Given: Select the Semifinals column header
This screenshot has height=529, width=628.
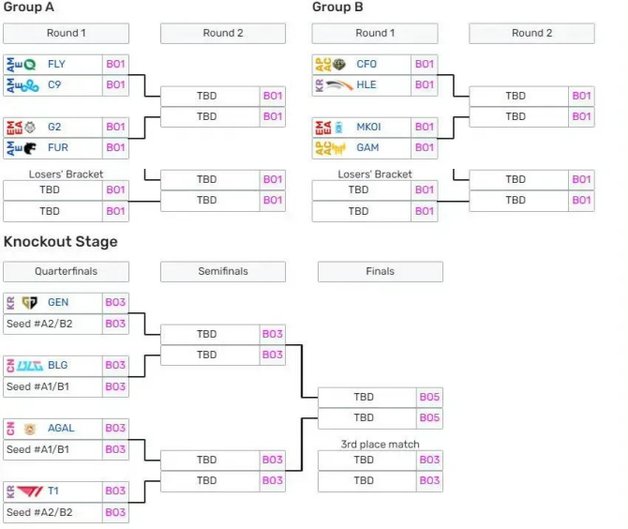Looking at the screenshot, I should [223, 272].
